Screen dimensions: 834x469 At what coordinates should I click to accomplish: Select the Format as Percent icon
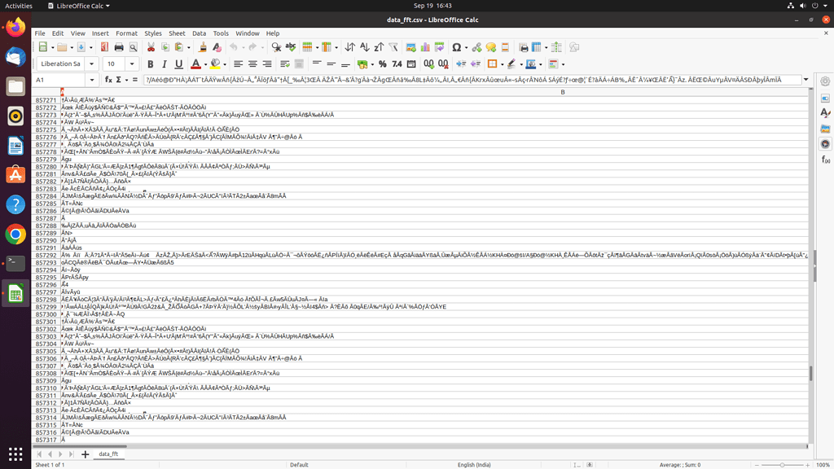pos(381,63)
